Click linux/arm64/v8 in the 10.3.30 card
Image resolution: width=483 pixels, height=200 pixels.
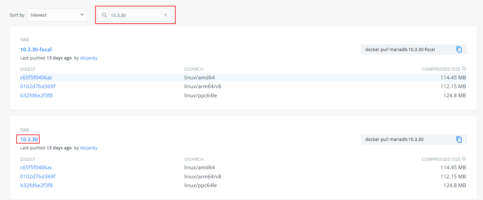pos(203,176)
